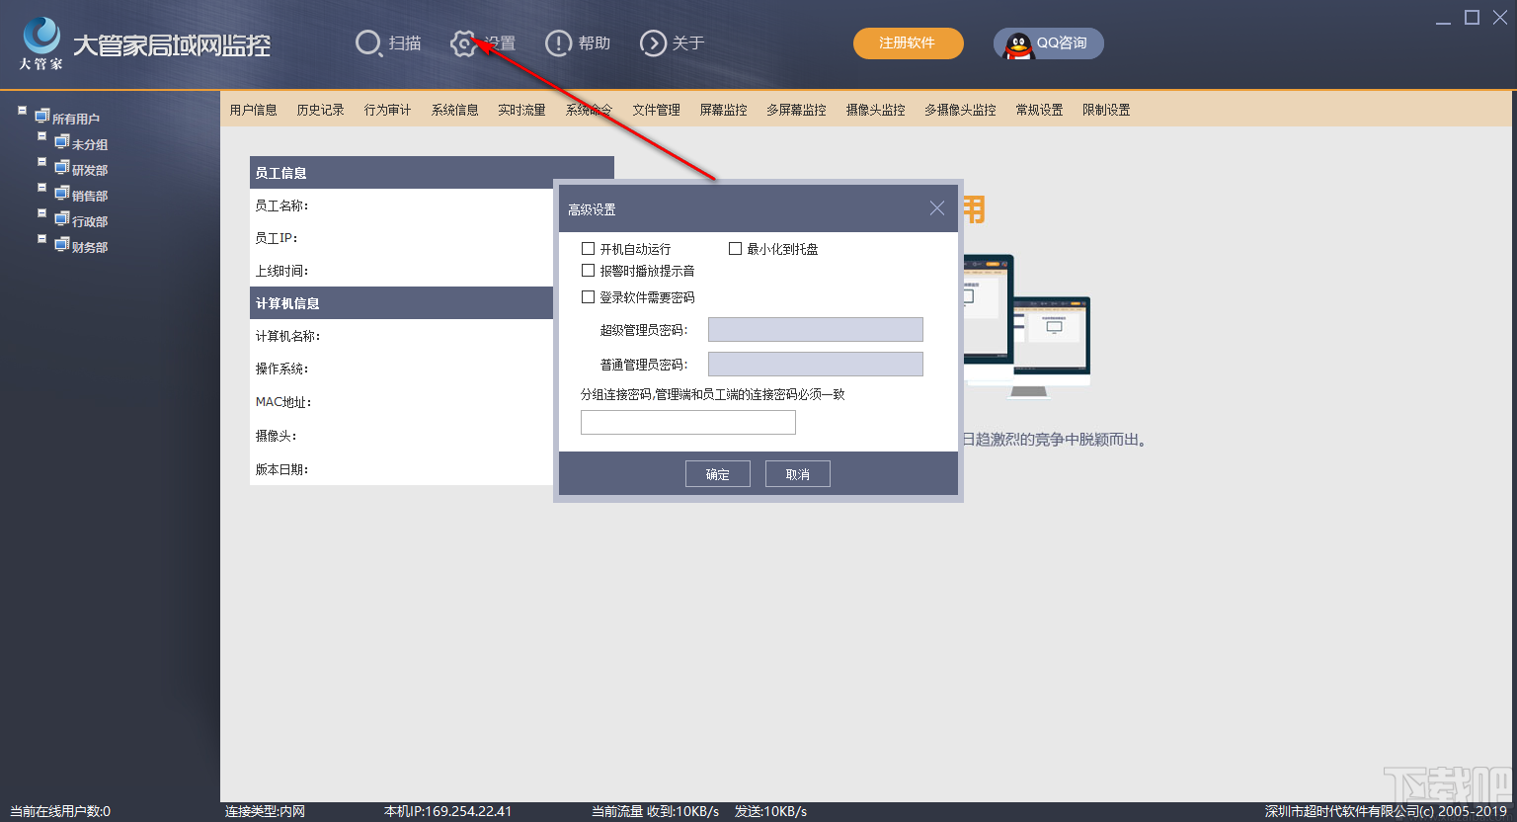
Task: Click the 所有用户 group icon
Action: click(41, 116)
